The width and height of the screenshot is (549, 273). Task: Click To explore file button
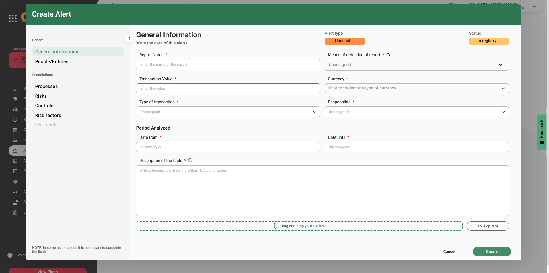click(x=487, y=226)
